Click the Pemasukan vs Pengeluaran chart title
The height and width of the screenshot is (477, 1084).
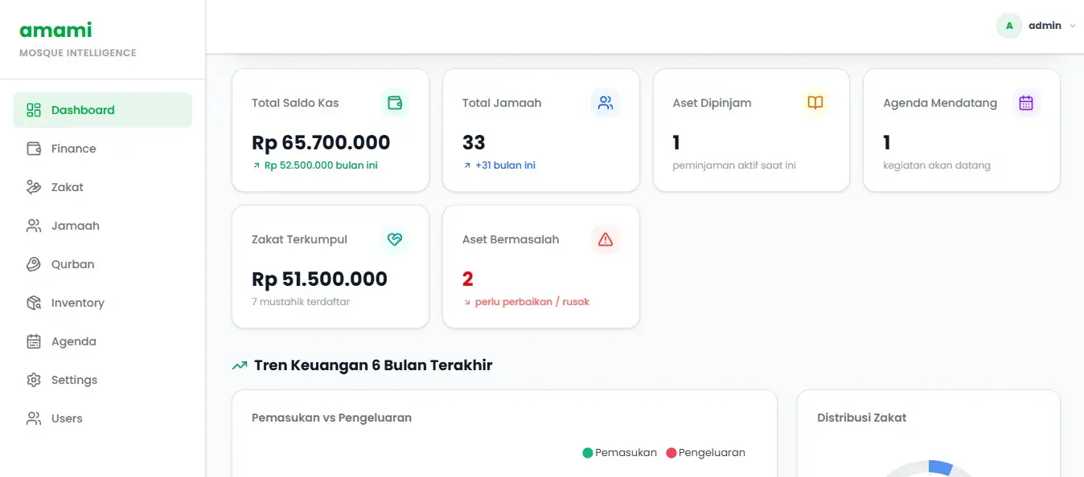coord(331,418)
